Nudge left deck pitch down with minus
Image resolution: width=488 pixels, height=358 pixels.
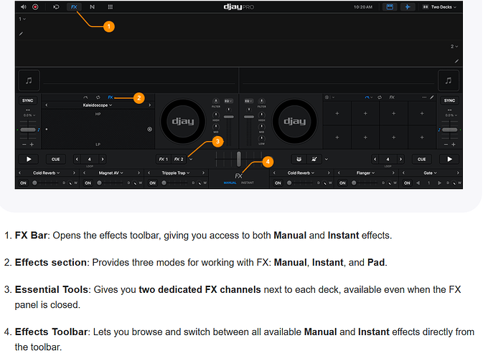(24, 145)
